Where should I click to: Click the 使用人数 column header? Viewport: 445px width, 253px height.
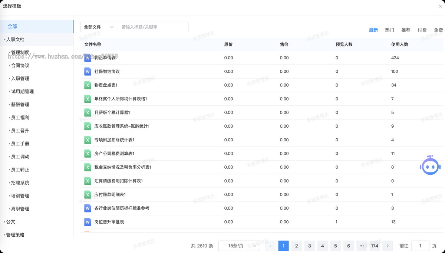[400, 45]
